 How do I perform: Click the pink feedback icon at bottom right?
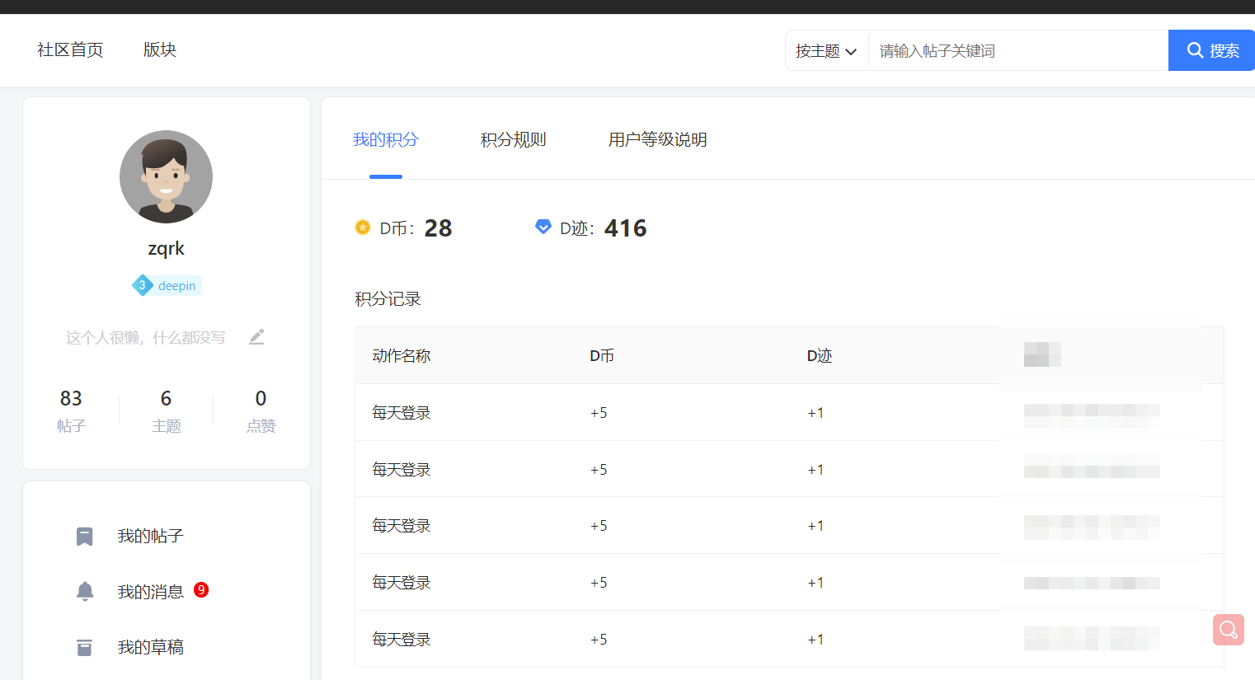click(1228, 630)
